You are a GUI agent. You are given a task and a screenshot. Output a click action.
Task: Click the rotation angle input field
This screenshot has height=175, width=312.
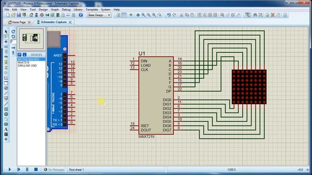13,42
